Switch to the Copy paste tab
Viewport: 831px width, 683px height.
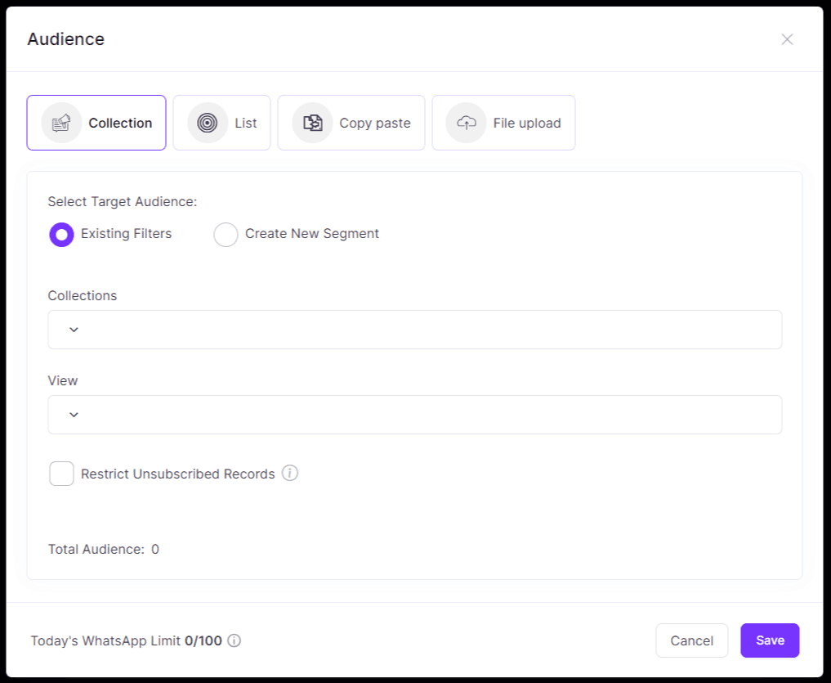point(351,122)
